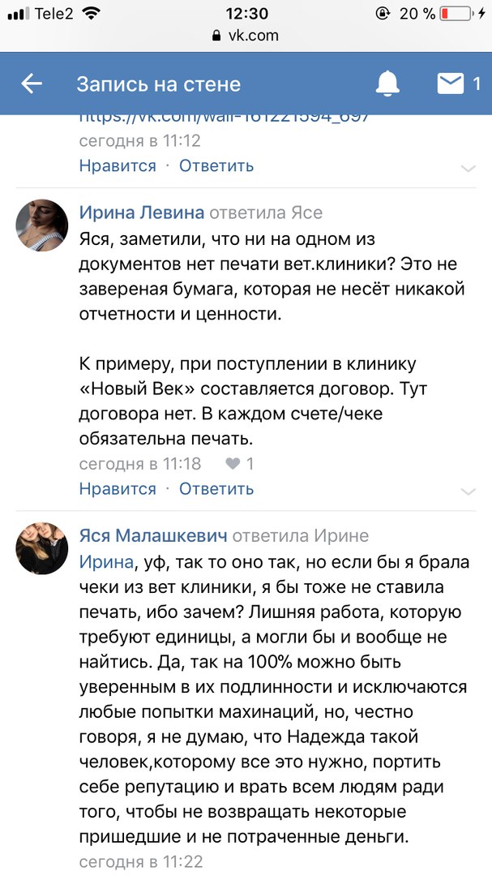Tap the heart icon with 1 like
The image size is (492, 876).
pyautogui.click(x=233, y=464)
